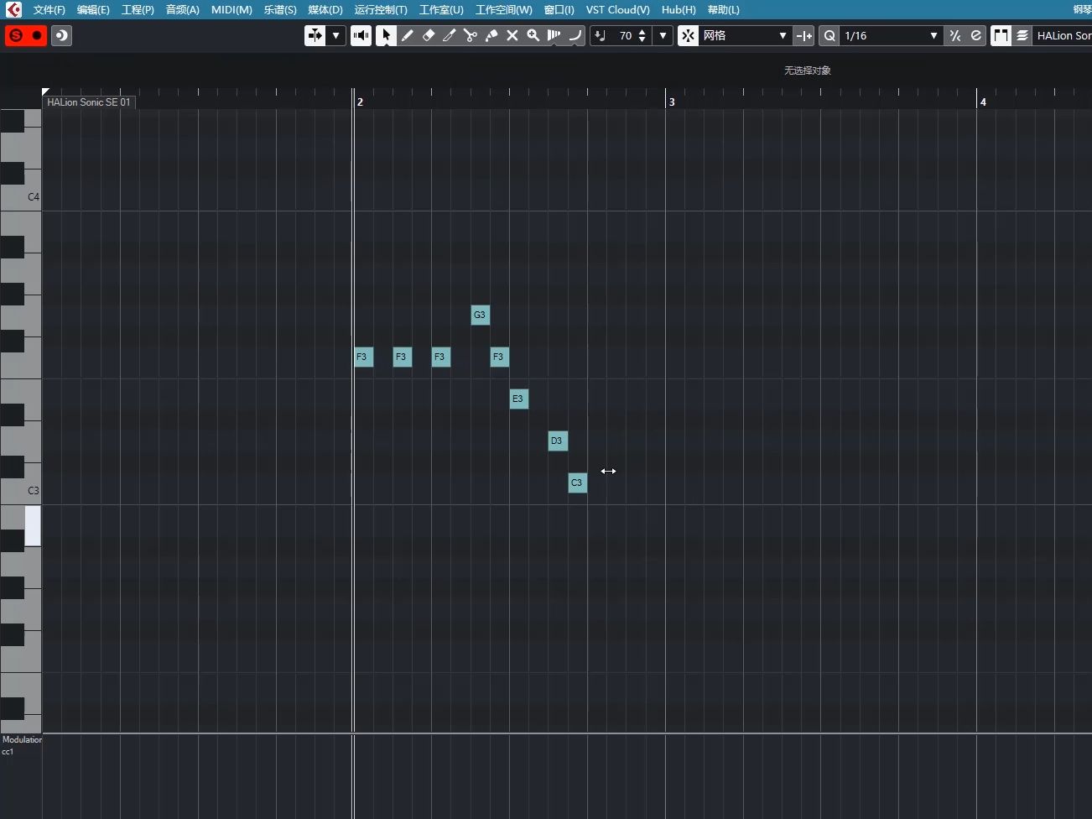Open the insert velocity dropdown arrow
1092x819 pixels.
tap(663, 36)
